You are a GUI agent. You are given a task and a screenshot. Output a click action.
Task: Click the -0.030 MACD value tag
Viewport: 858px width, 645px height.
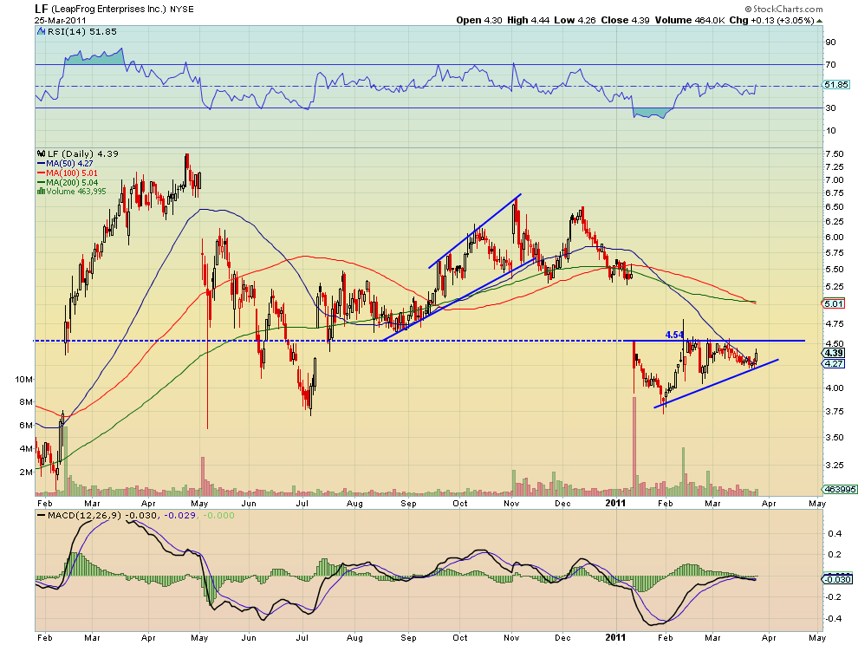click(x=837, y=579)
